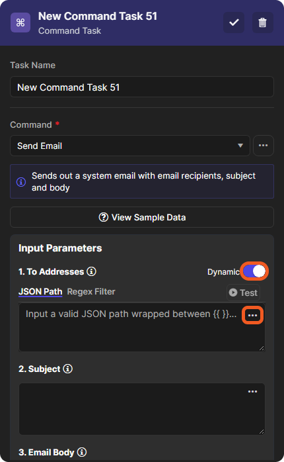Viewport: 284px width, 462px height.
Task: Open the Send Email command dropdown
Action: 130,146
